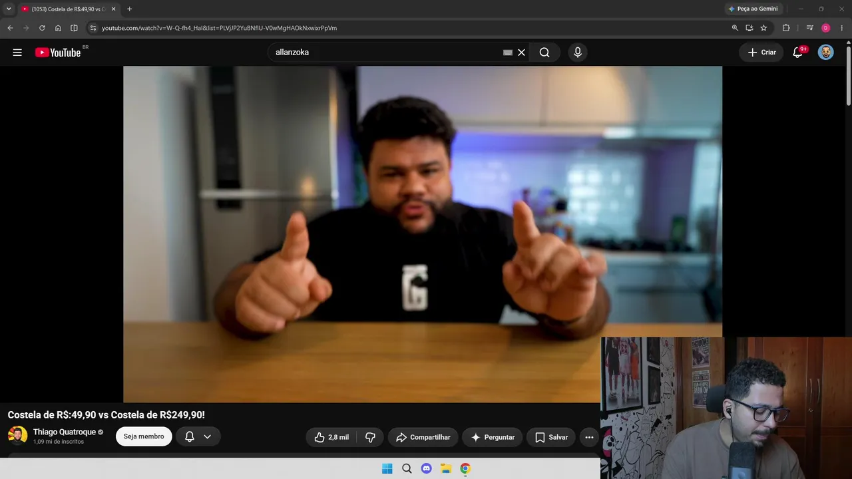Open the browser tab search dropdown

pos(9,9)
